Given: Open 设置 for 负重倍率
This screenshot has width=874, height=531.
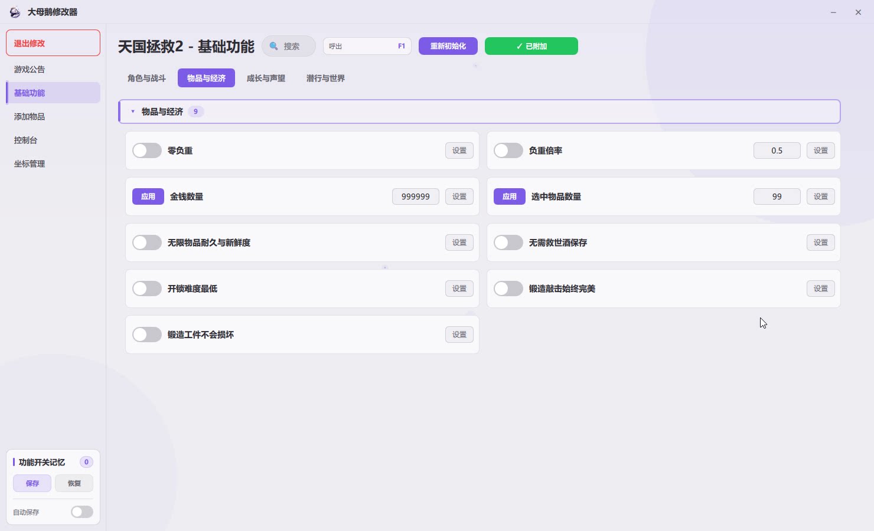Looking at the screenshot, I should [x=821, y=150].
